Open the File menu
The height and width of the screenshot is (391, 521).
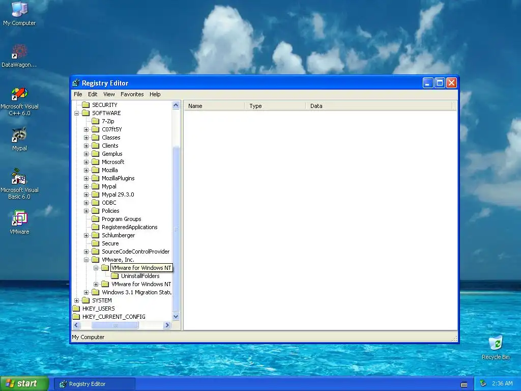click(x=78, y=94)
